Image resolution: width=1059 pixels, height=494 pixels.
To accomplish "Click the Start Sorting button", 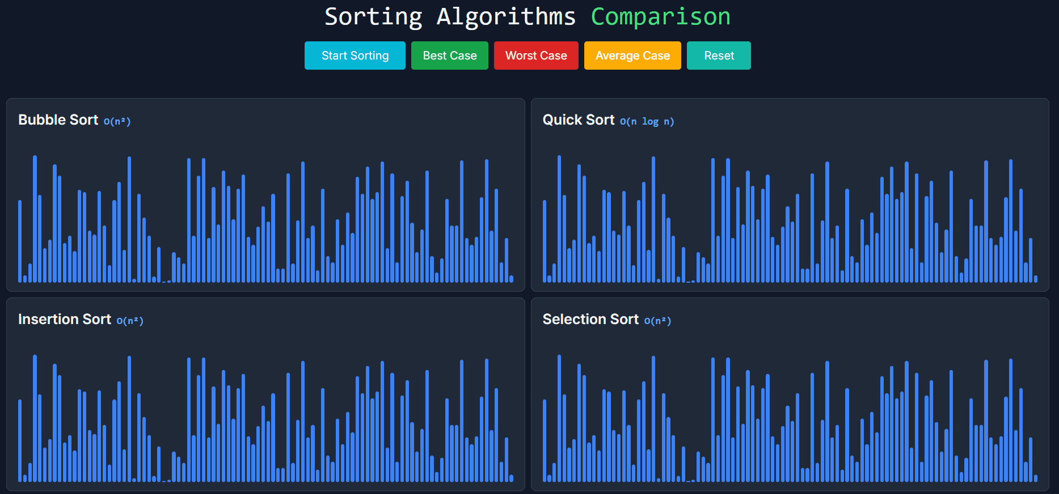I will (x=355, y=56).
